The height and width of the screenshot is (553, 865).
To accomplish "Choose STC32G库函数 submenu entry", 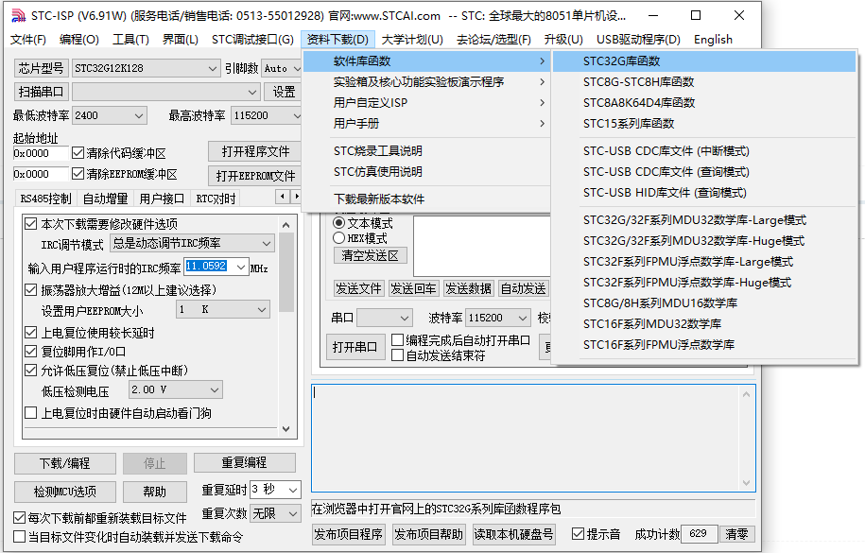I will pyautogui.click(x=704, y=61).
